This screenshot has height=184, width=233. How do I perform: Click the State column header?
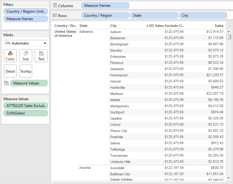pos(83,26)
